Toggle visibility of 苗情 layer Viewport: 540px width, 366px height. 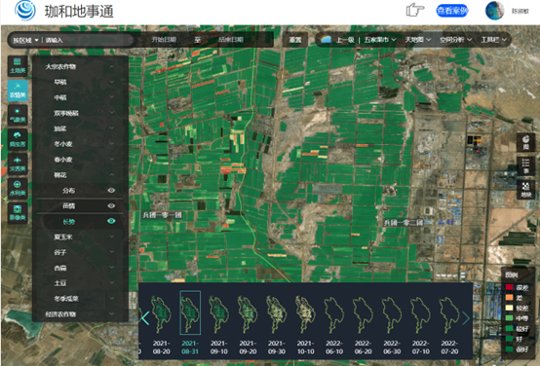[x=111, y=205]
